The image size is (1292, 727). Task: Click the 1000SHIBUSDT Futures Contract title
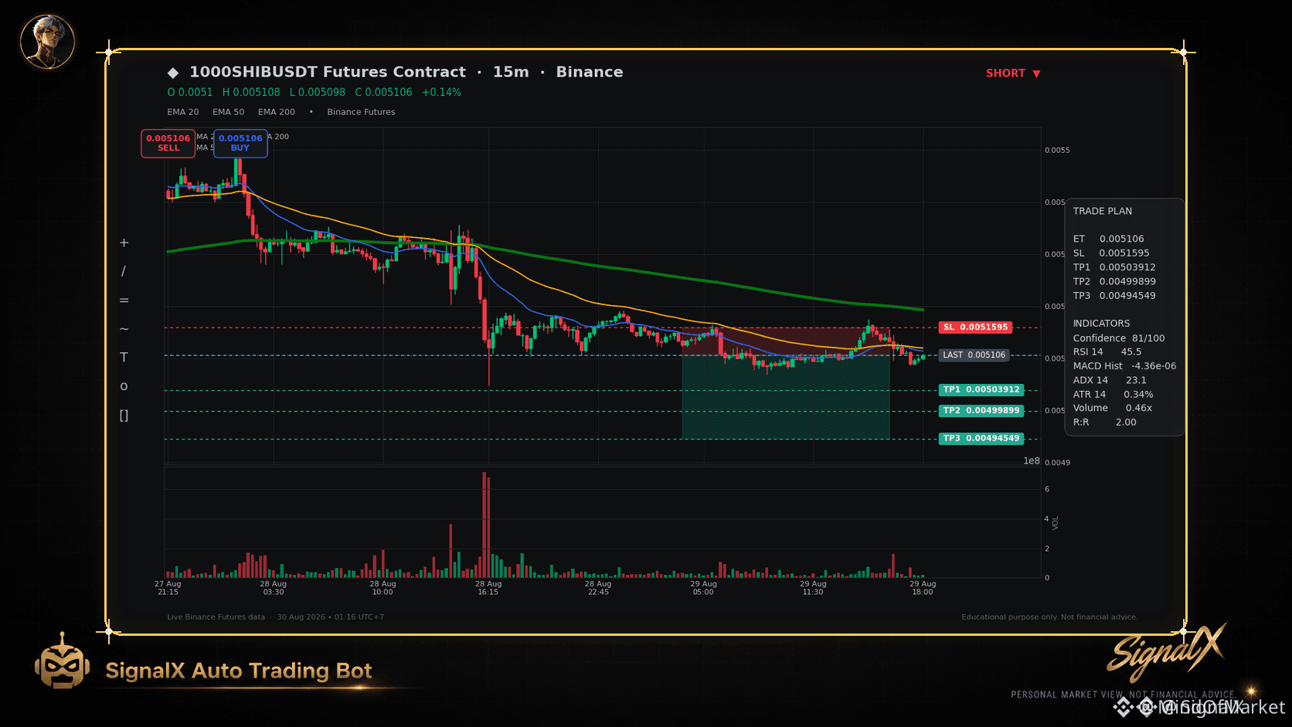point(328,72)
